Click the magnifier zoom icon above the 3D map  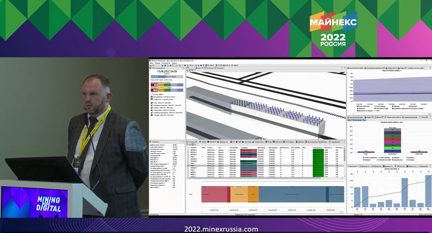pos(187,71)
